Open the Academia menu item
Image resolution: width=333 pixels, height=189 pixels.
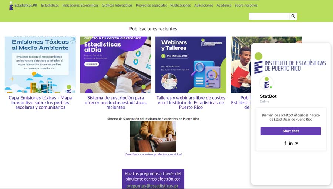224,5
